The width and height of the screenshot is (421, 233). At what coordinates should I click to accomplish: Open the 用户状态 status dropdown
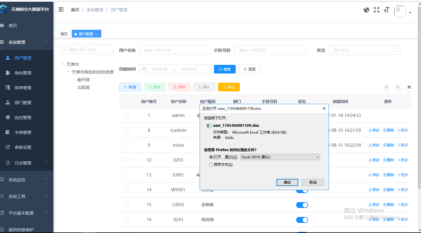pyautogui.click(x=364, y=50)
